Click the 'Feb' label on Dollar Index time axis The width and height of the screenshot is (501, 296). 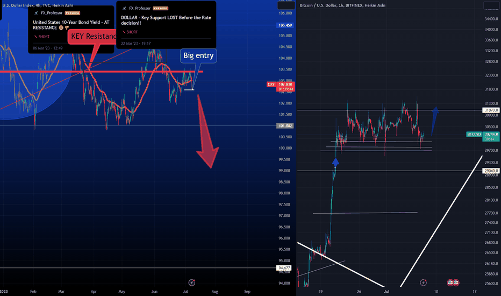tap(33, 292)
